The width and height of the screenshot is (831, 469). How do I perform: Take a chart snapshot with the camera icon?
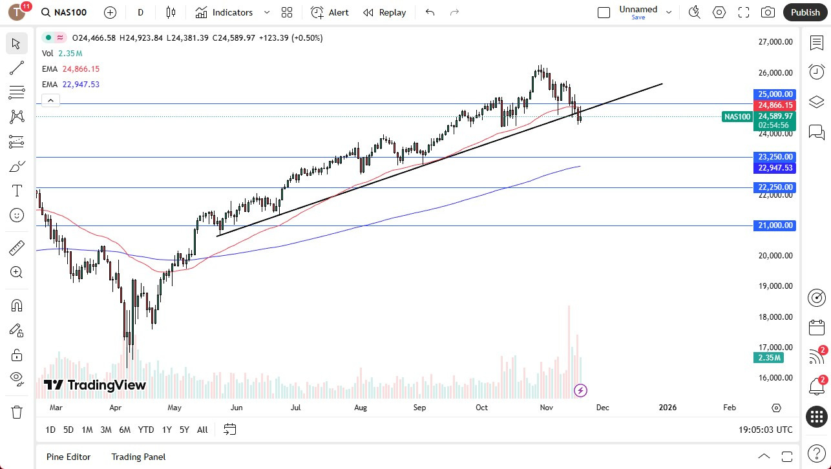768,12
